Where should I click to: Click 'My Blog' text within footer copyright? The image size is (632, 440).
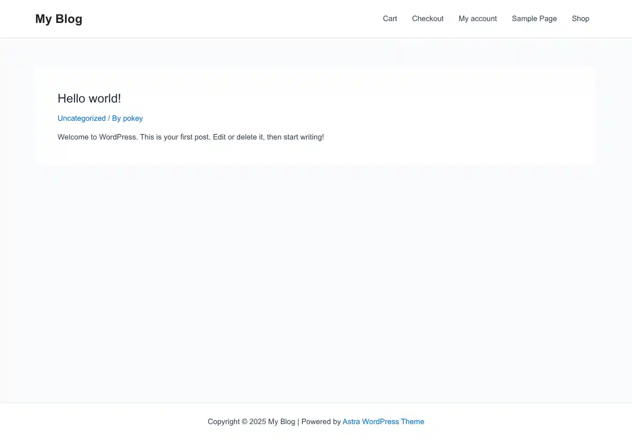[x=281, y=422]
